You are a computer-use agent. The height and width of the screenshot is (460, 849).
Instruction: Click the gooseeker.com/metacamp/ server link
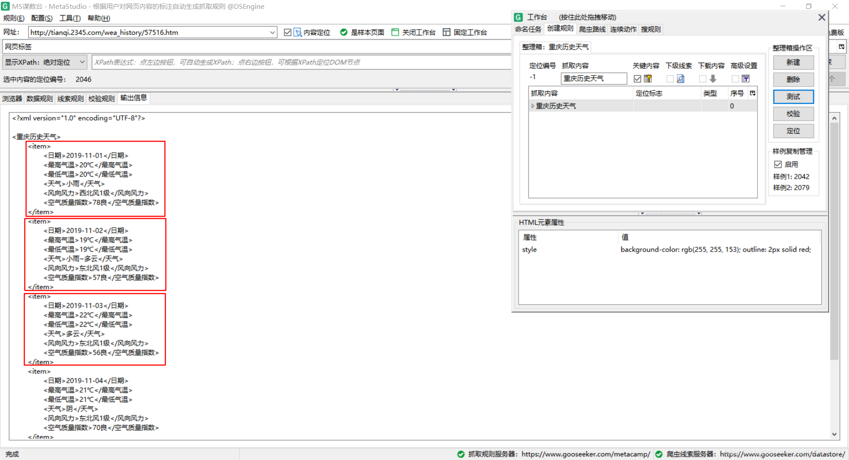pyautogui.click(x=586, y=454)
